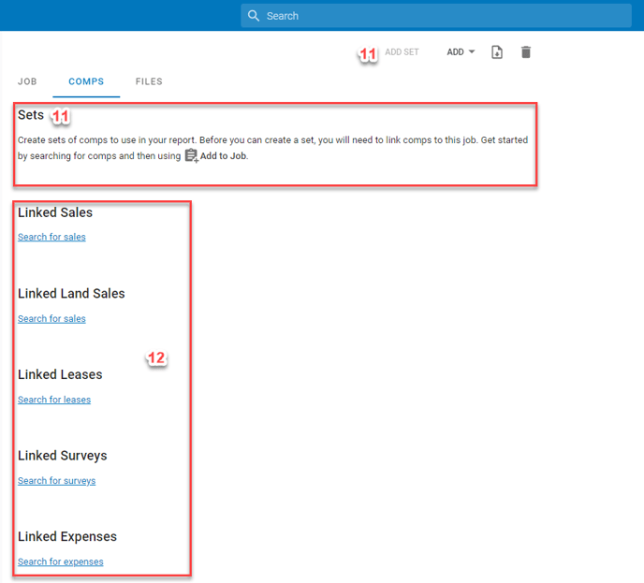
Task: Click the Linked Land Sales heading
Action: click(x=71, y=294)
